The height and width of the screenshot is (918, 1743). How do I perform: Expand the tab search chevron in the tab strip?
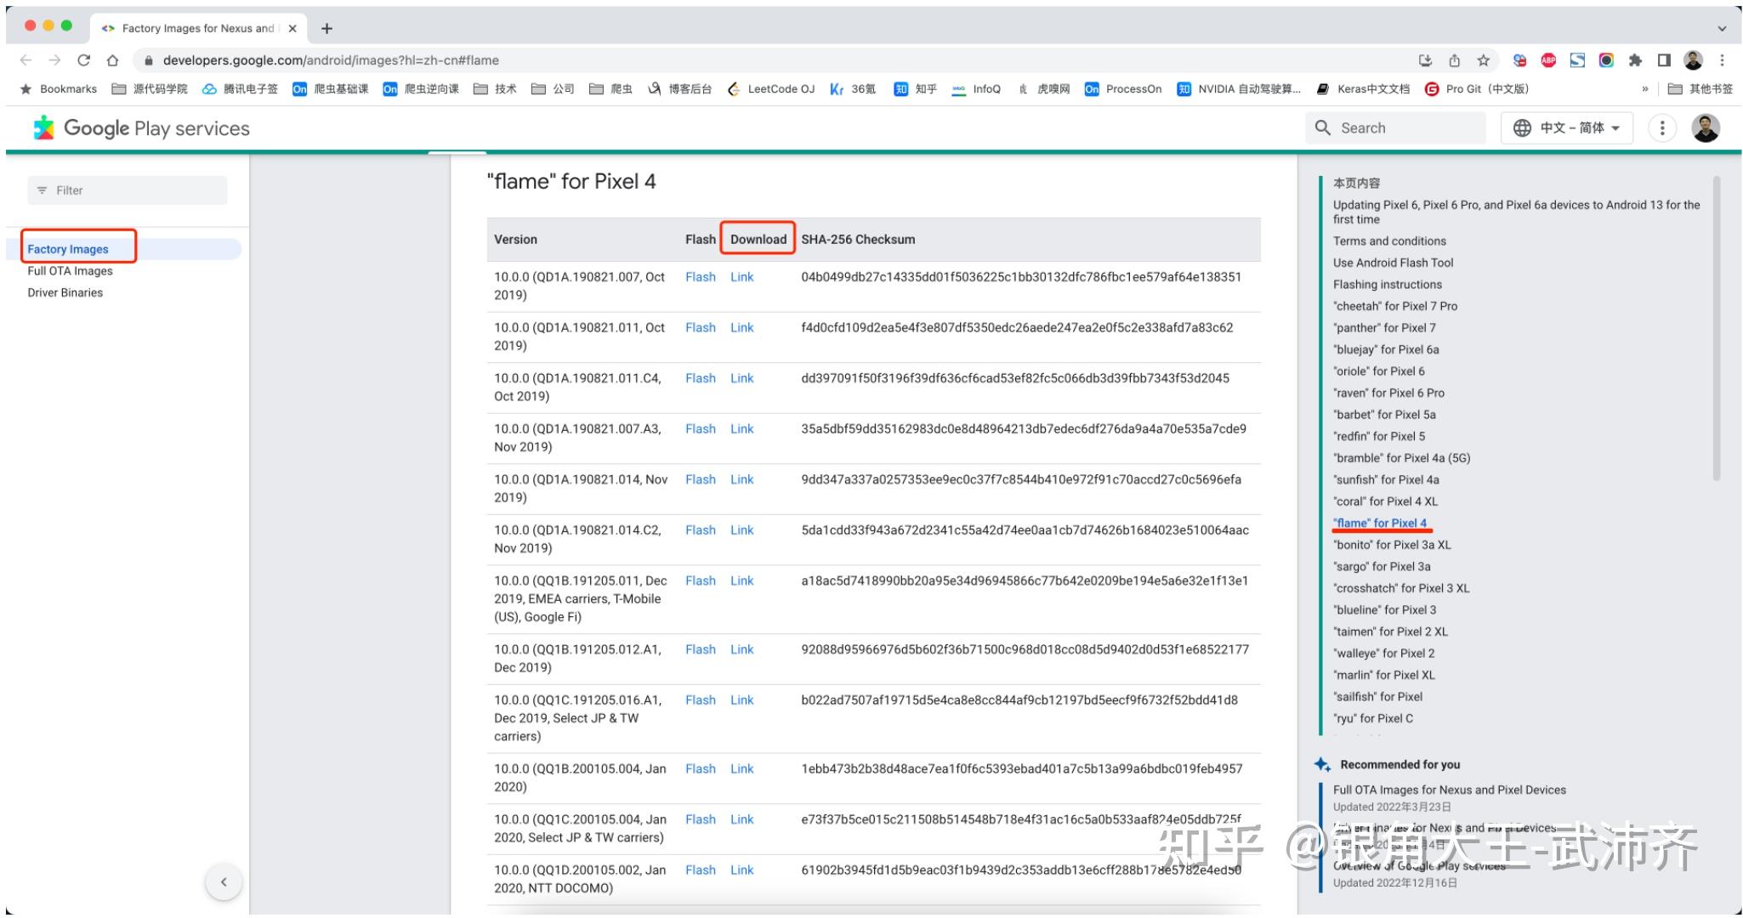[x=1722, y=28]
